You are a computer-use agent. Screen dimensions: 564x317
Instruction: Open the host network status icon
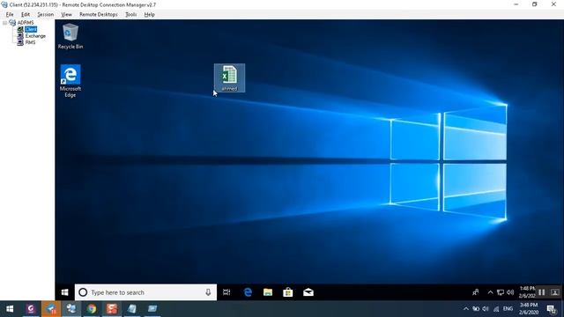click(496, 309)
